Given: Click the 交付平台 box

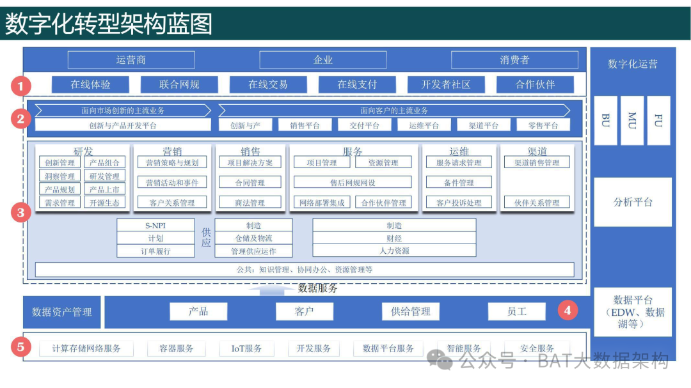Looking at the screenshot, I should [365, 125].
